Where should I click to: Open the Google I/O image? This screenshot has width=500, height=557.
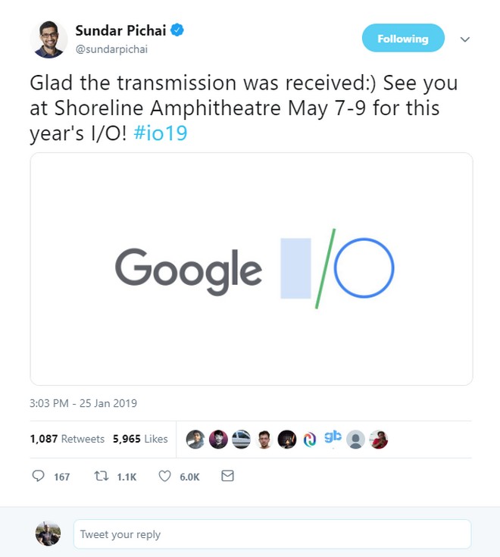[x=252, y=269]
